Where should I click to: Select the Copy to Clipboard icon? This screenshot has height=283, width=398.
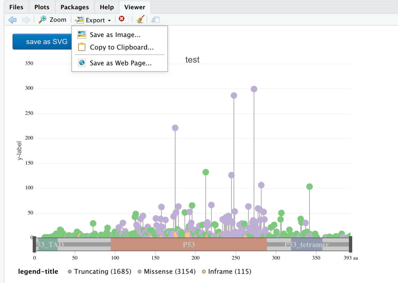pos(82,47)
